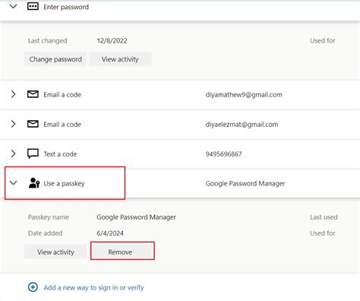Click the passkey person-key icon
360x301 pixels.
[x=34, y=183]
